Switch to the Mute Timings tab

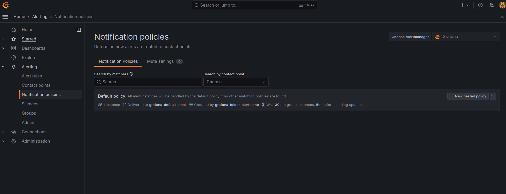(165, 61)
